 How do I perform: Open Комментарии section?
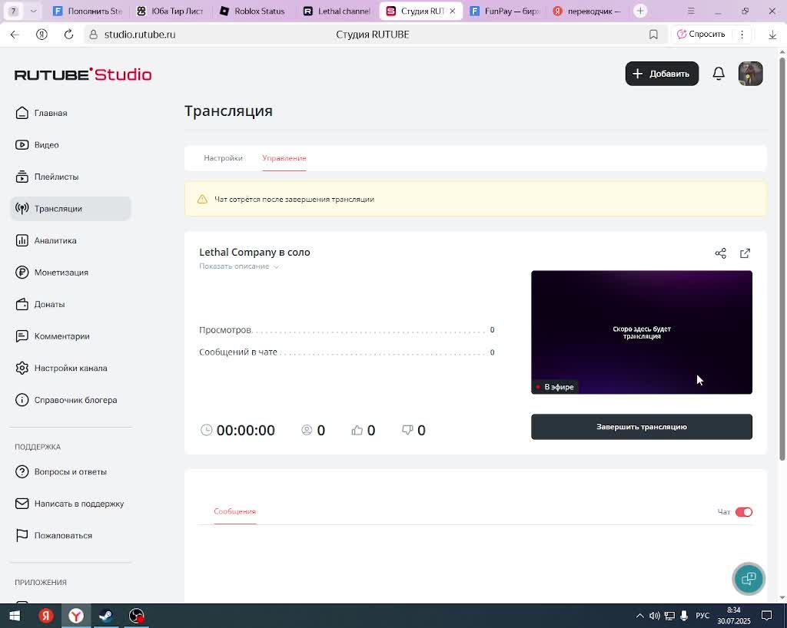point(52,336)
